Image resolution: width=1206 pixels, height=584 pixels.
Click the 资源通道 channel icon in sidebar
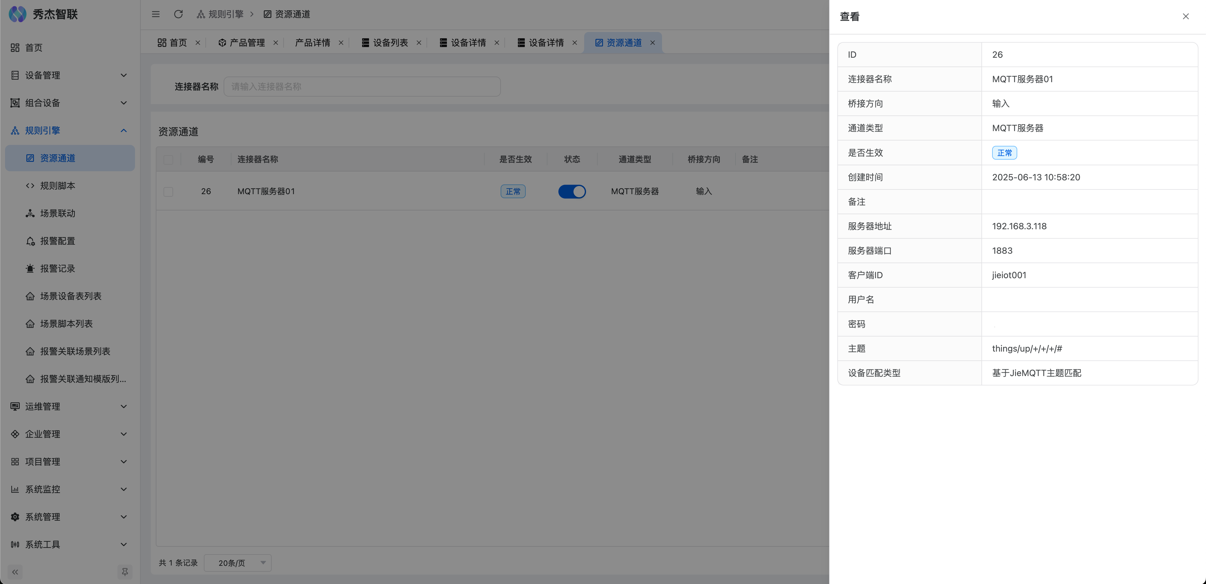click(x=30, y=158)
